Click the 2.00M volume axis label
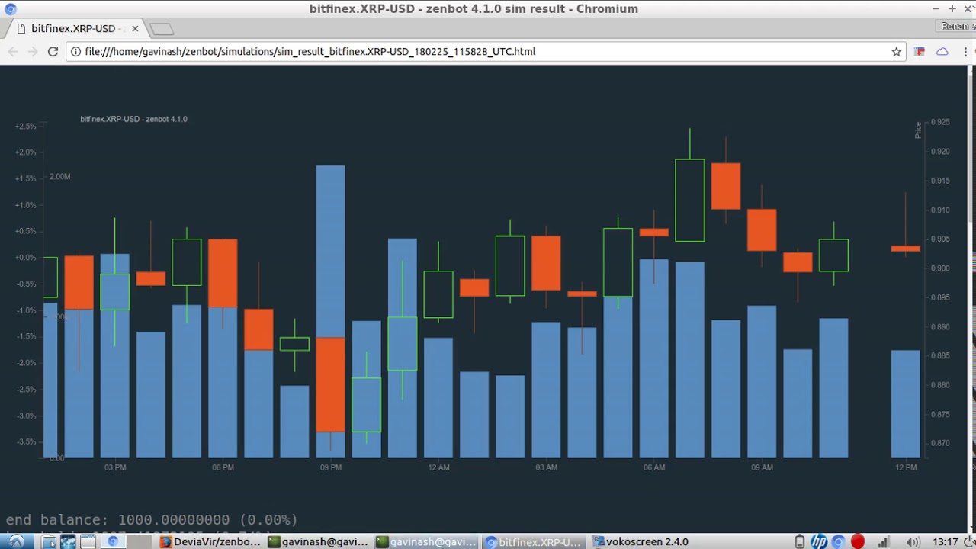Viewport: 976px width, 549px height. click(59, 176)
